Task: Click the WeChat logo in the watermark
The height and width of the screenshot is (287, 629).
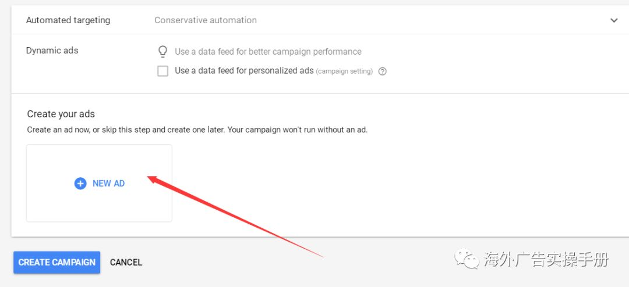Action: [x=468, y=259]
